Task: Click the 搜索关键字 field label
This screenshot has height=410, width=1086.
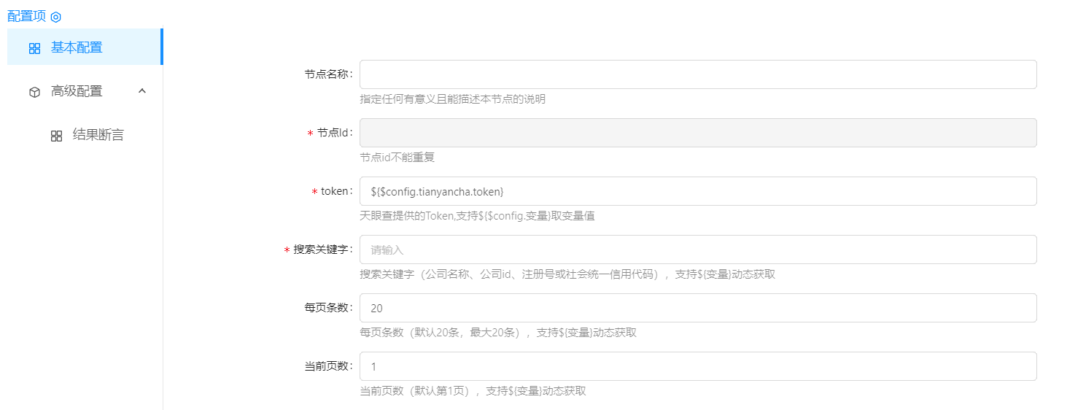Action: click(322, 250)
